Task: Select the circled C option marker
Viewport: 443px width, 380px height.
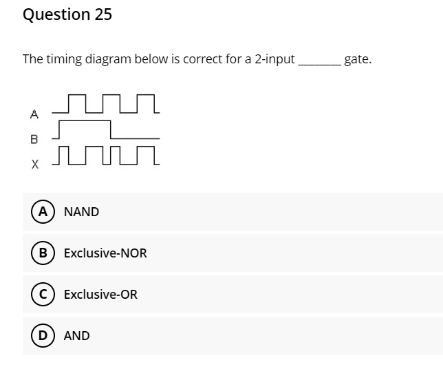Action: pos(43,294)
